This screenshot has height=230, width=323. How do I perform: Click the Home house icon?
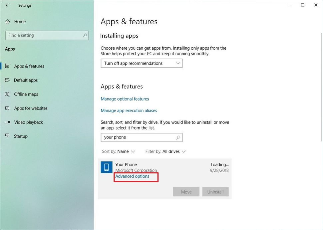(8, 21)
